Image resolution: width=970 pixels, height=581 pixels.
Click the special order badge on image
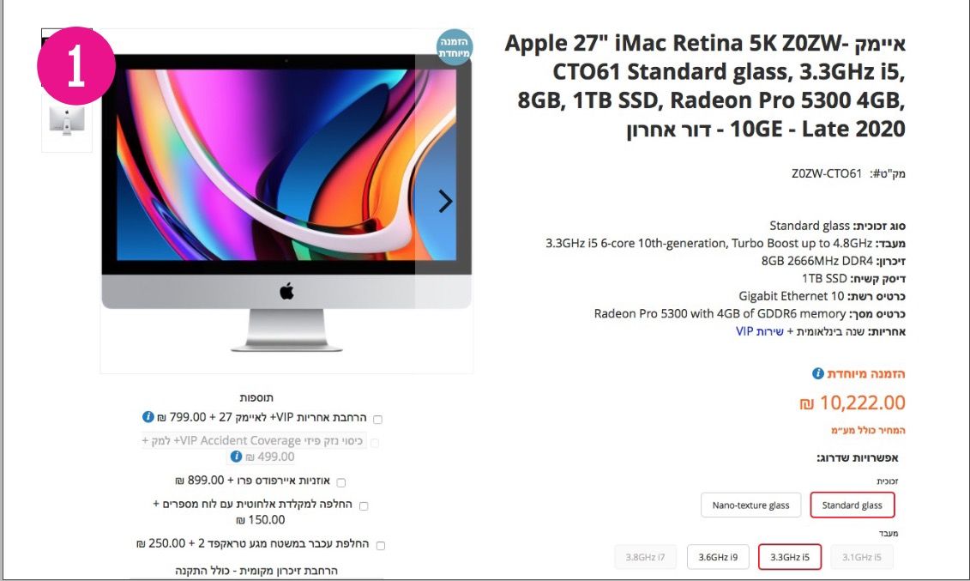click(454, 47)
